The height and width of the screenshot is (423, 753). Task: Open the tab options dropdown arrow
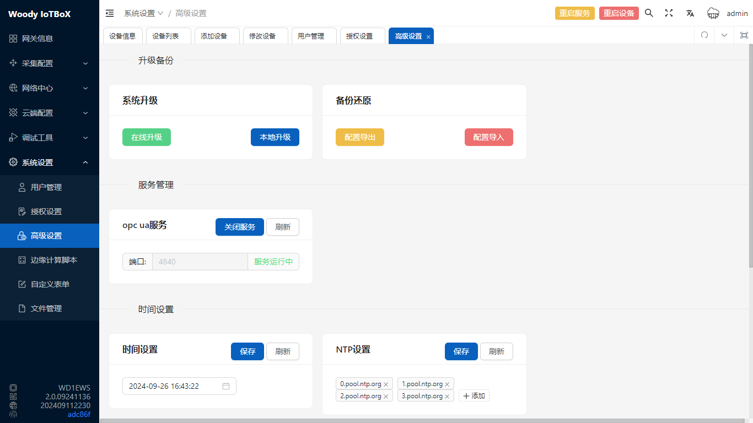click(x=724, y=35)
